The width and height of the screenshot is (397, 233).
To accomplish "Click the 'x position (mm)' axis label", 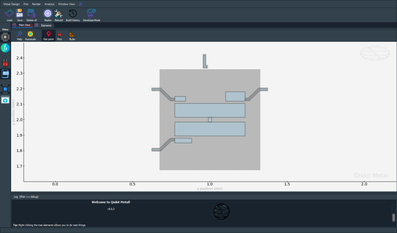I will pyautogui.click(x=210, y=189).
